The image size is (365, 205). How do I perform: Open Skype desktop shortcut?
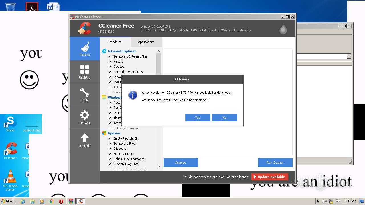pos(10,124)
